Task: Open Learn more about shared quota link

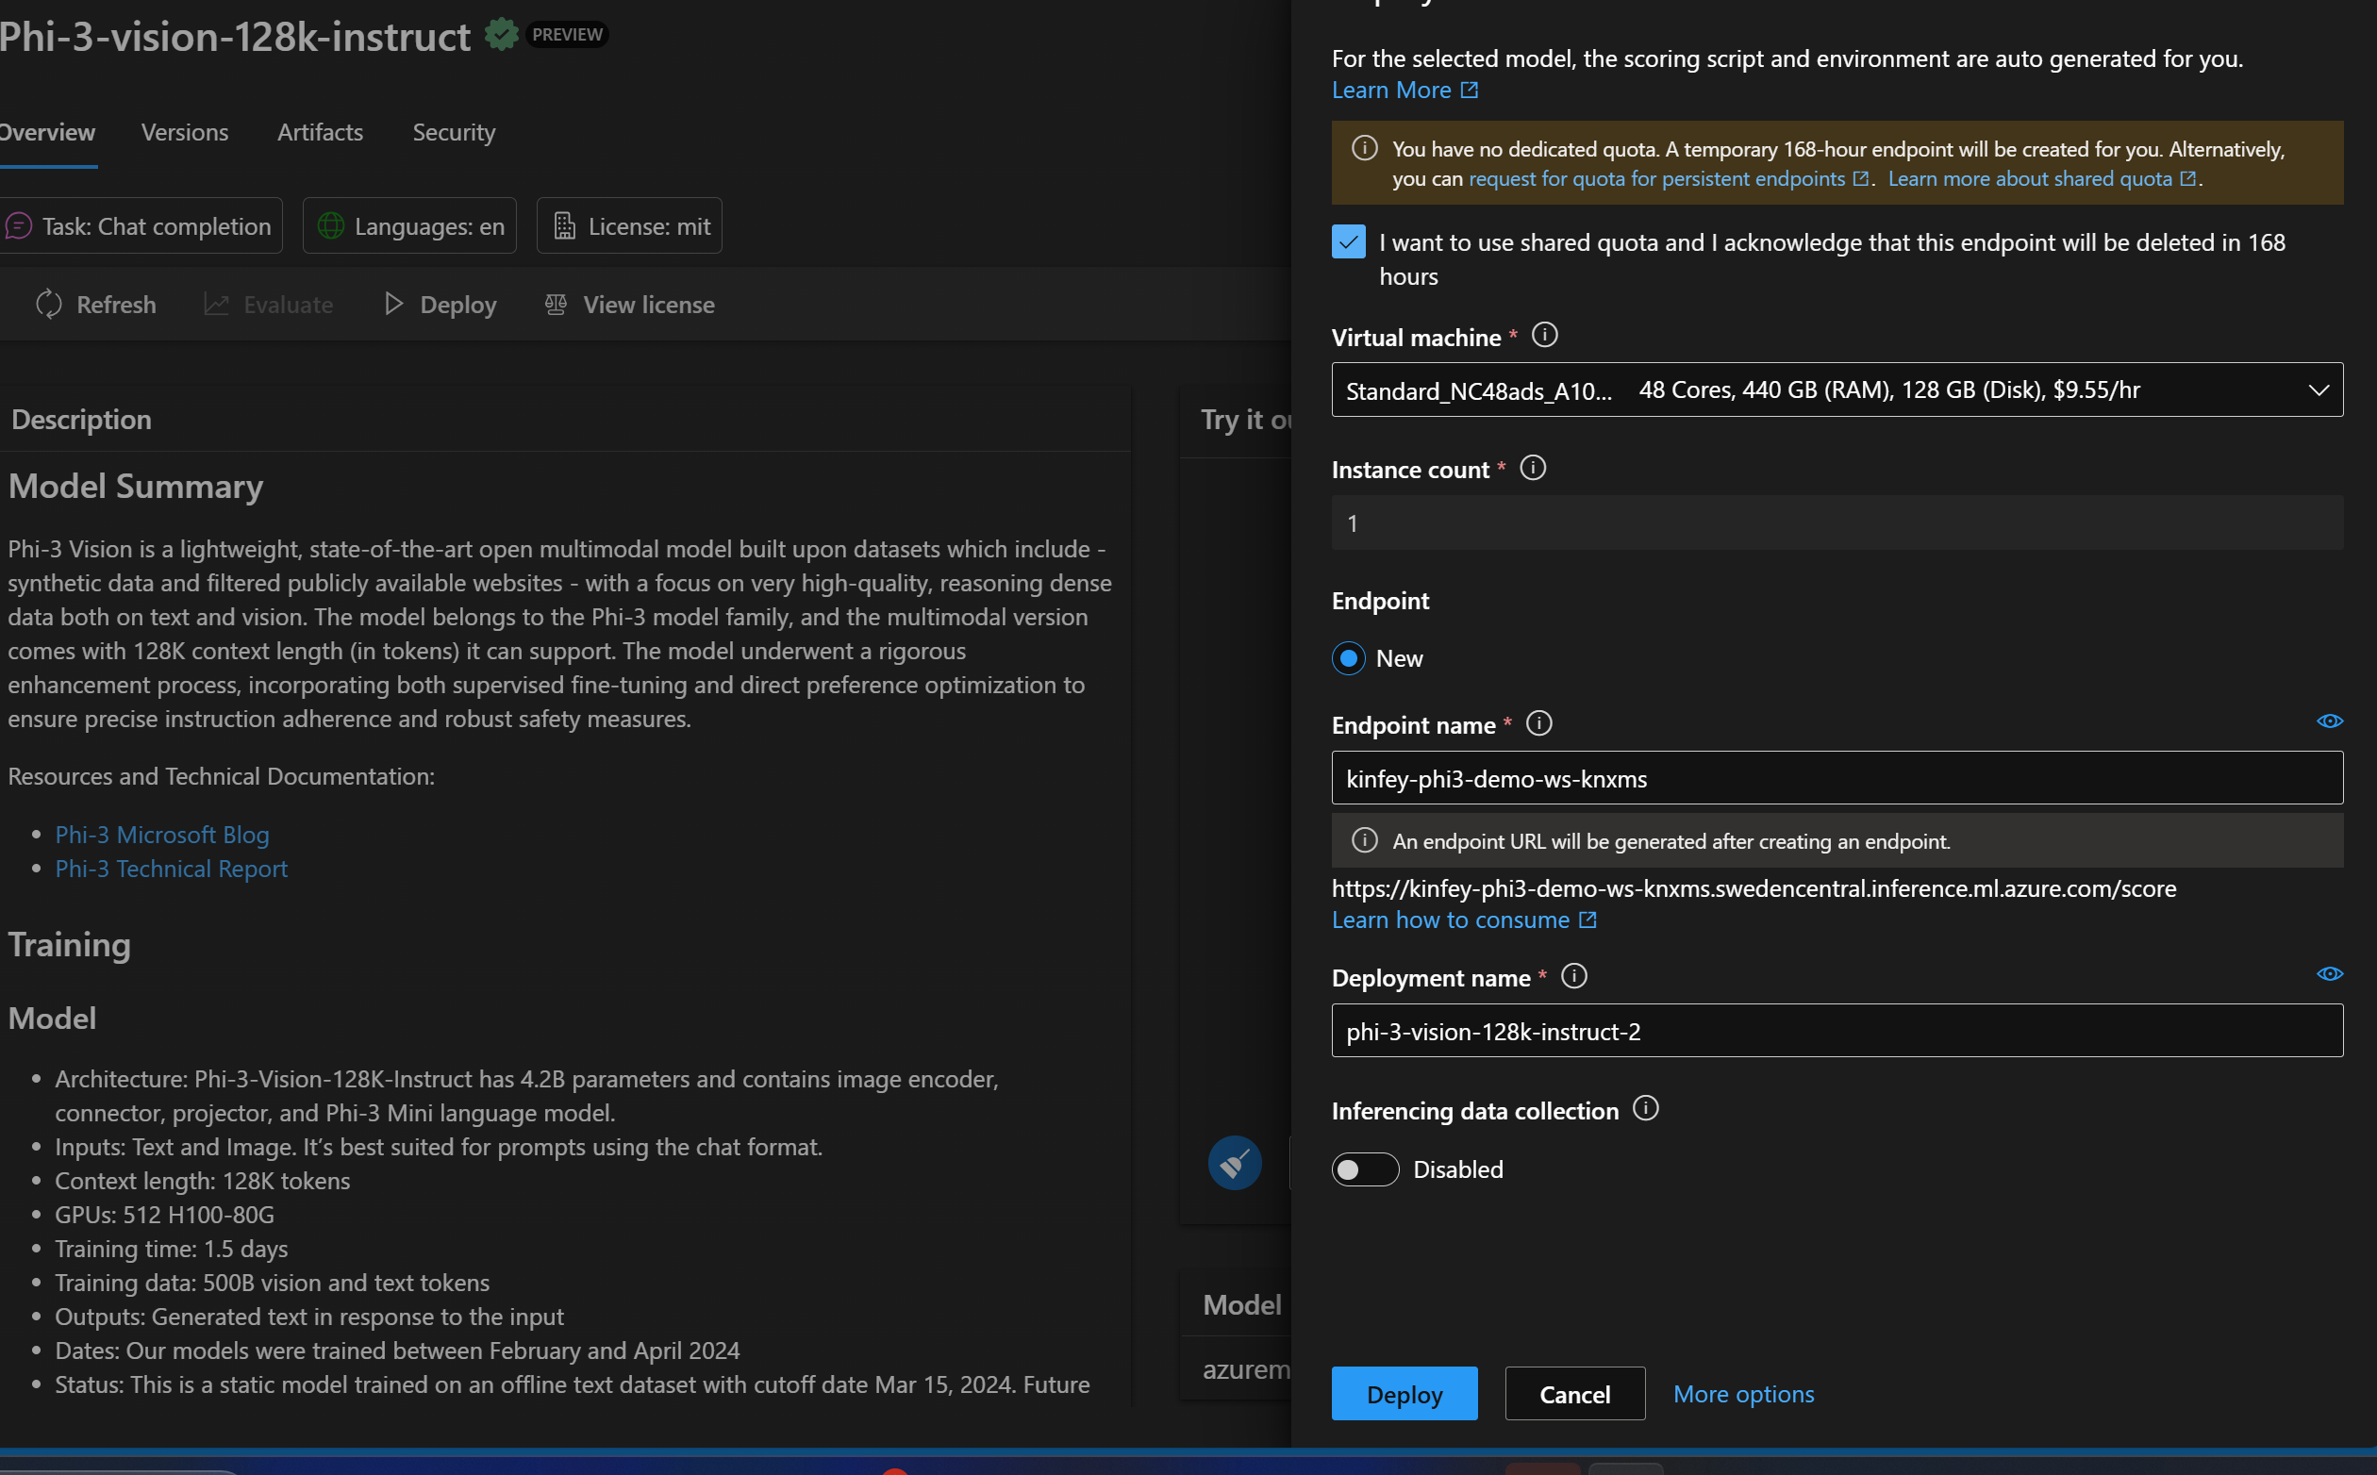Action: pyautogui.click(x=2030, y=179)
